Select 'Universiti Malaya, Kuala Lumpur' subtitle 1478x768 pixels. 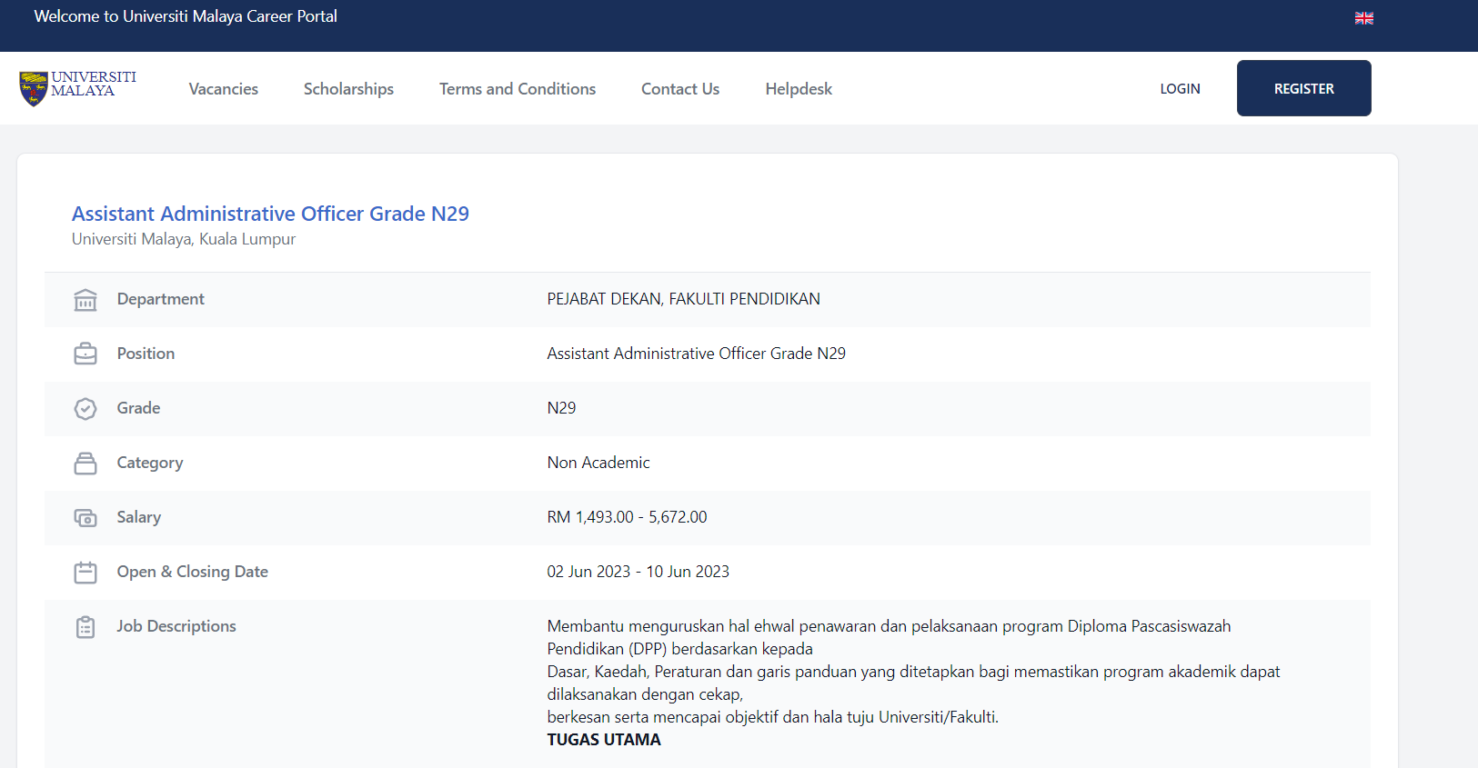pos(184,239)
